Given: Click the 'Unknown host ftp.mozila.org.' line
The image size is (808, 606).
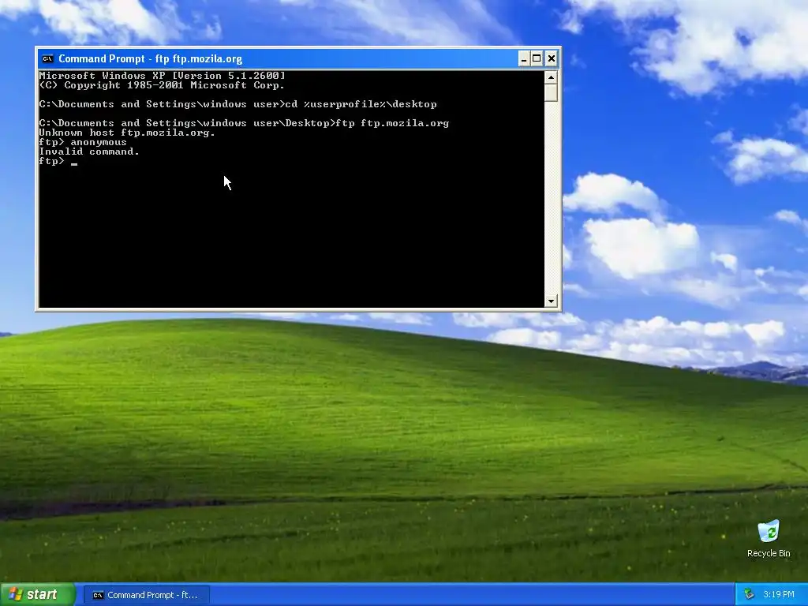Looking at the screenshot, I should click(127, 133).
